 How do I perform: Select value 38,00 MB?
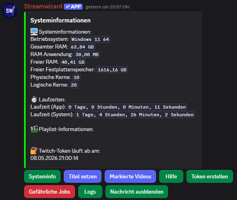pyautogui.click(x=87, y=55)
